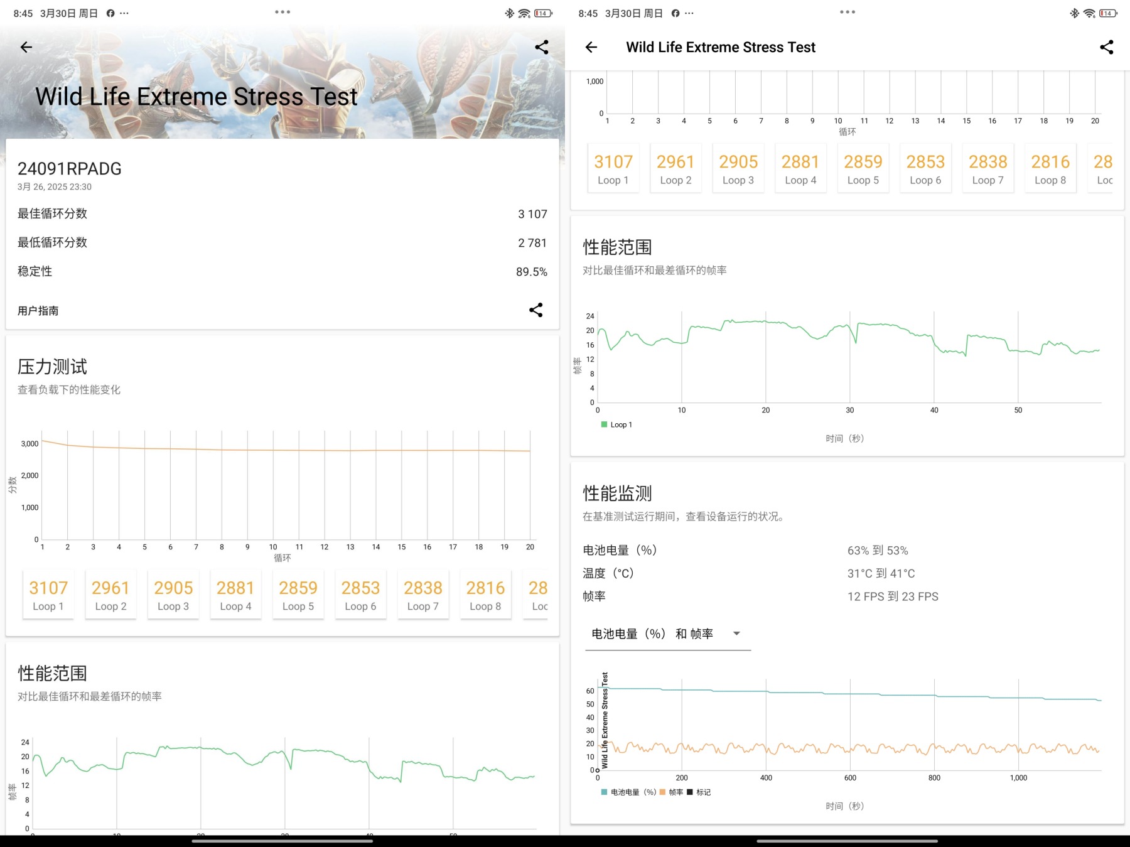Tap share icon next to 用户指南

click(x=535, y=310)
